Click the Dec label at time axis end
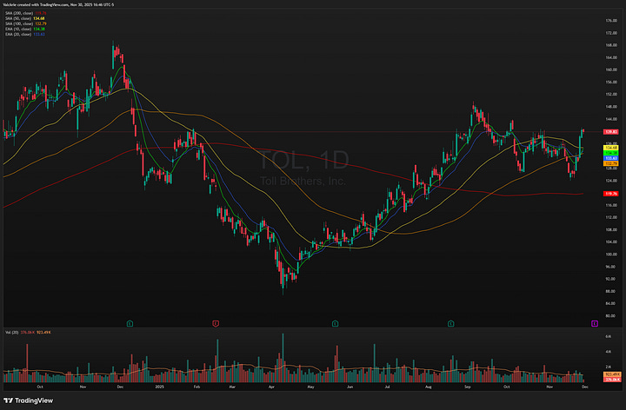The height and width of the screenshot is (410, 626). coord(584,387)
